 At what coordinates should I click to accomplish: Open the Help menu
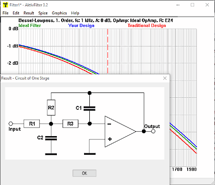75,13
